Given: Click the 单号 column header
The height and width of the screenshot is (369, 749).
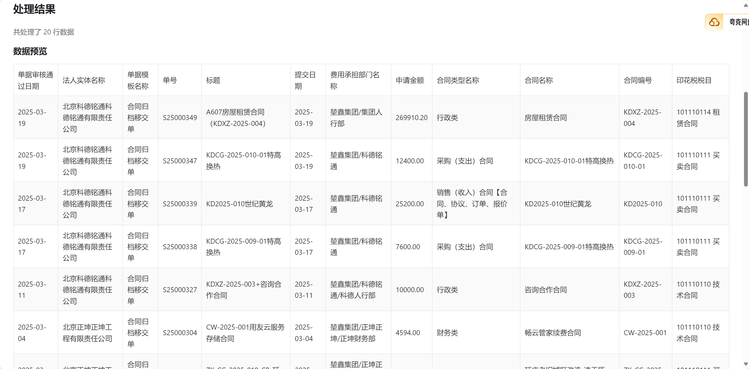Looking at the screenshot, I should pos(170,80).
